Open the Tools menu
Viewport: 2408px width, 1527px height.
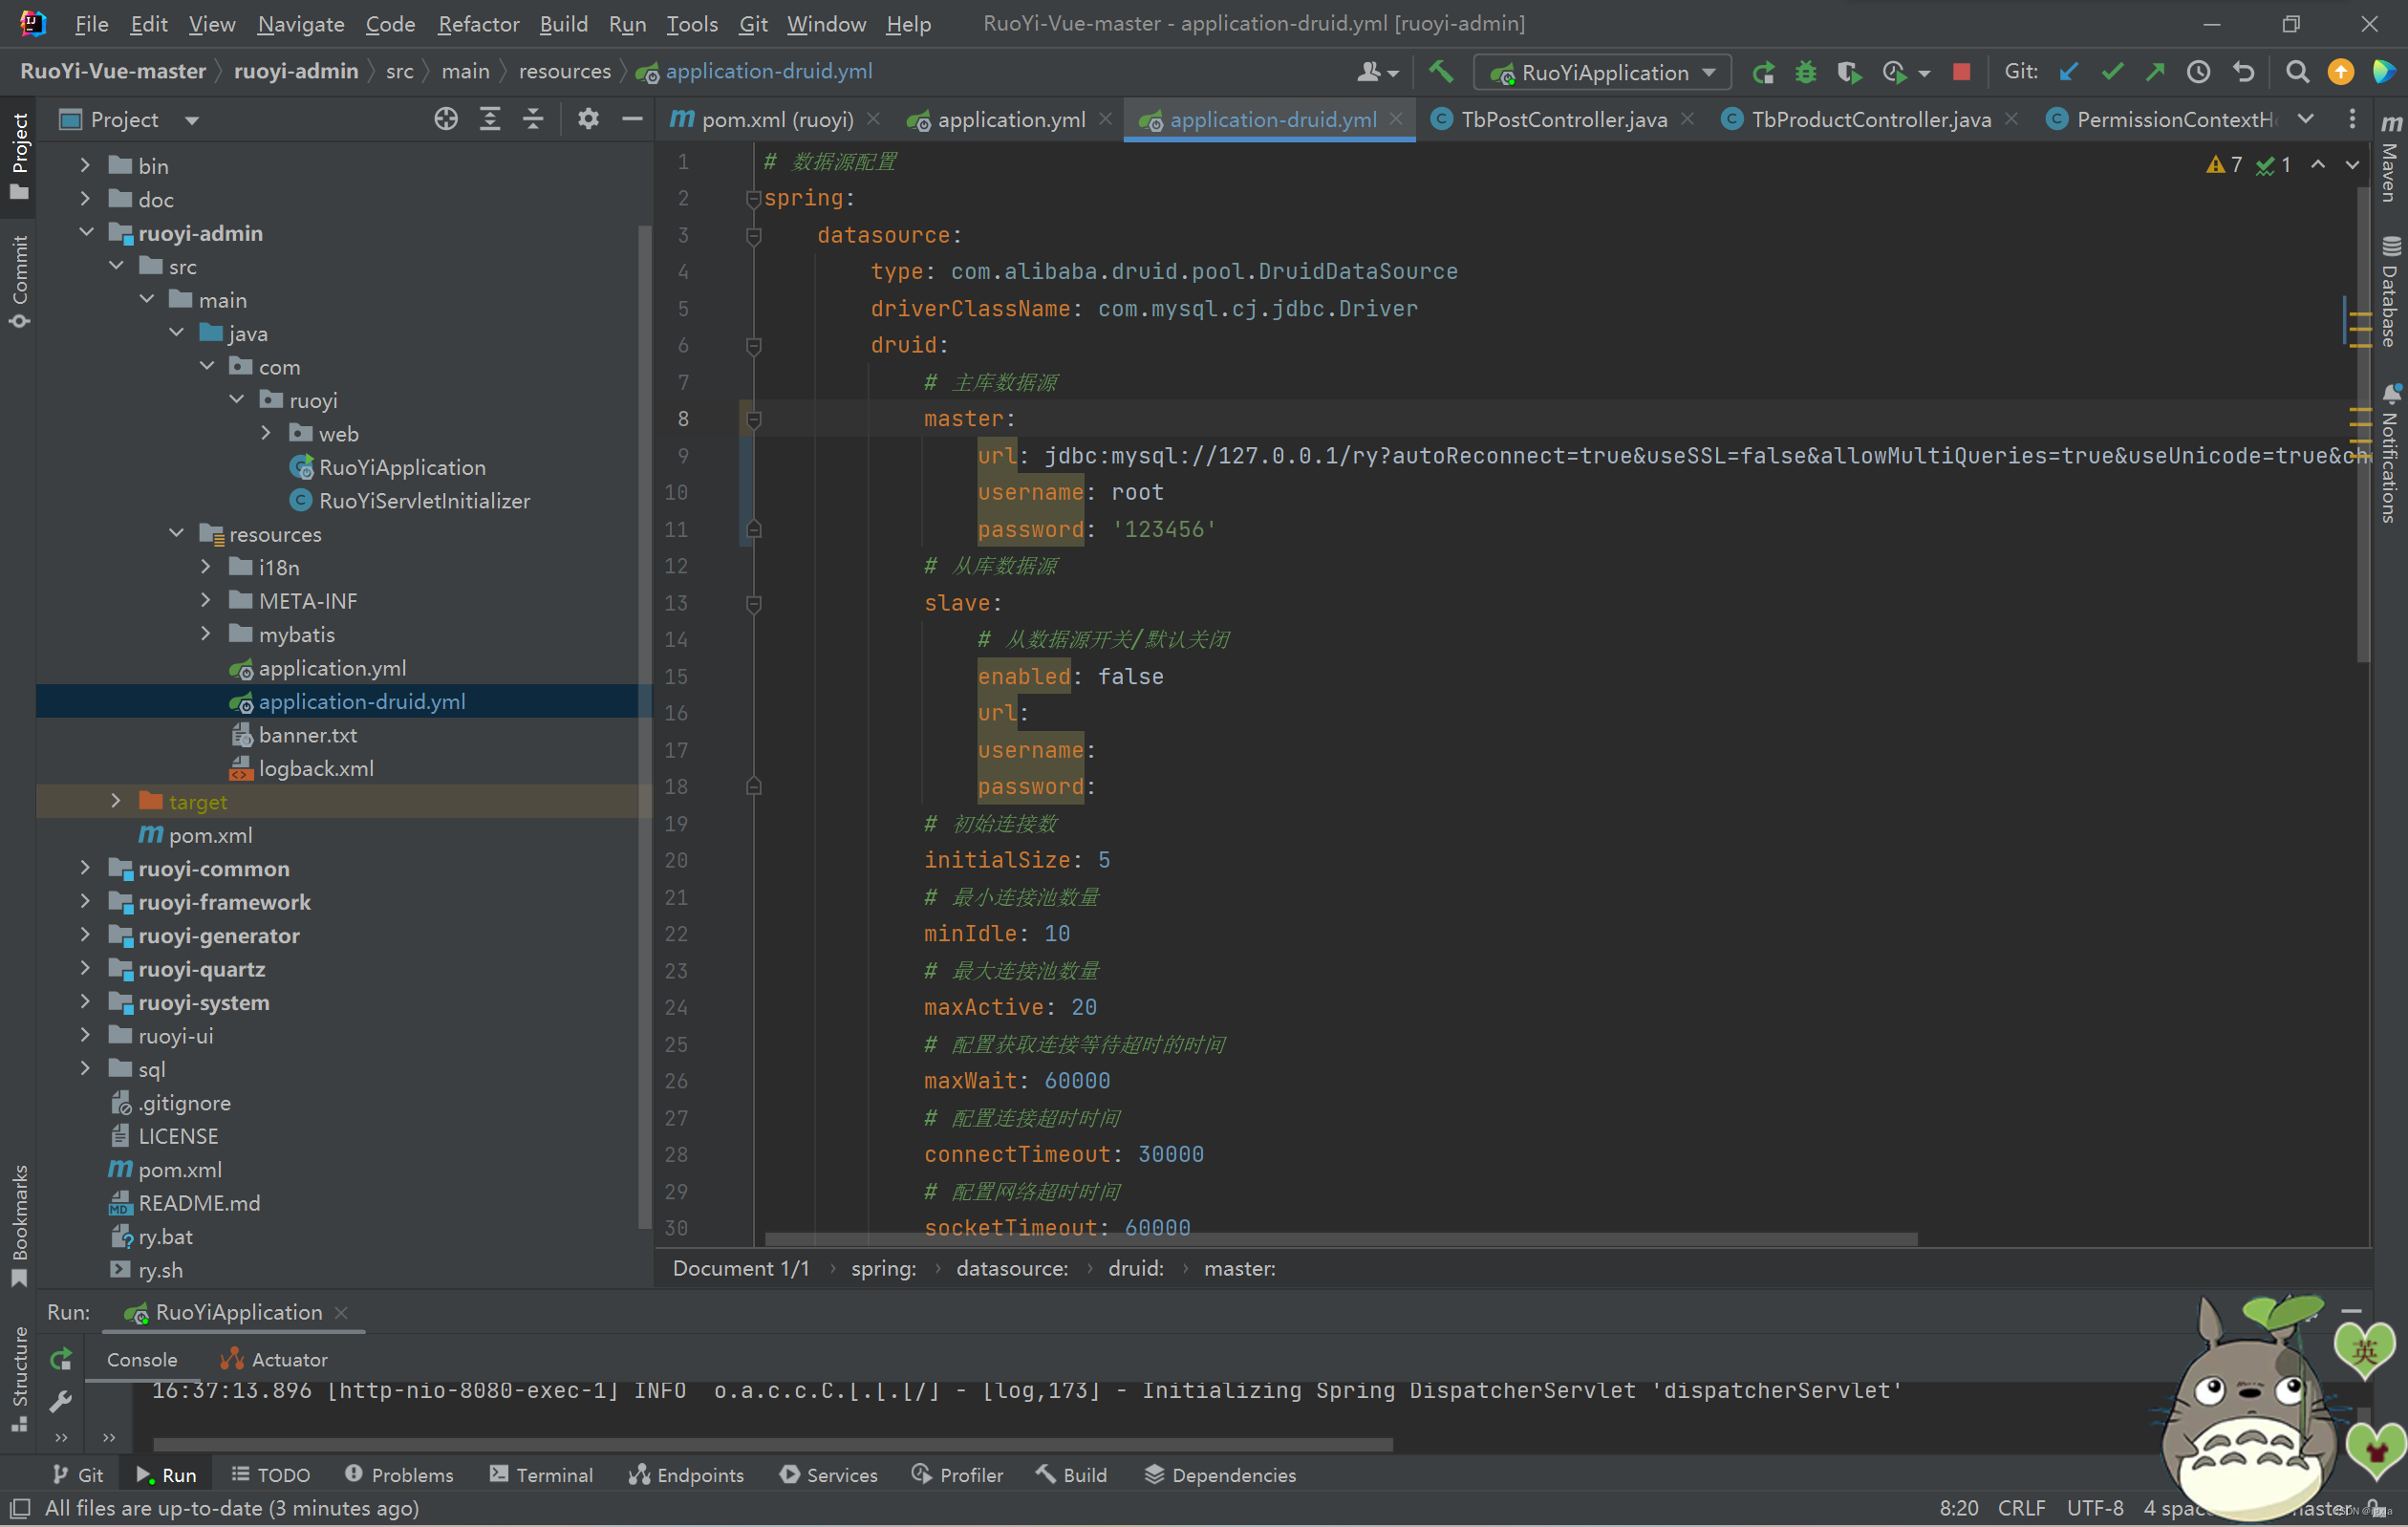[x=692, y=24]
